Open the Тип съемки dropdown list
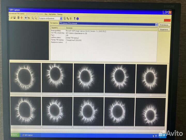Image resolution: width=186 pixels, height=140 pixels. 157,24
